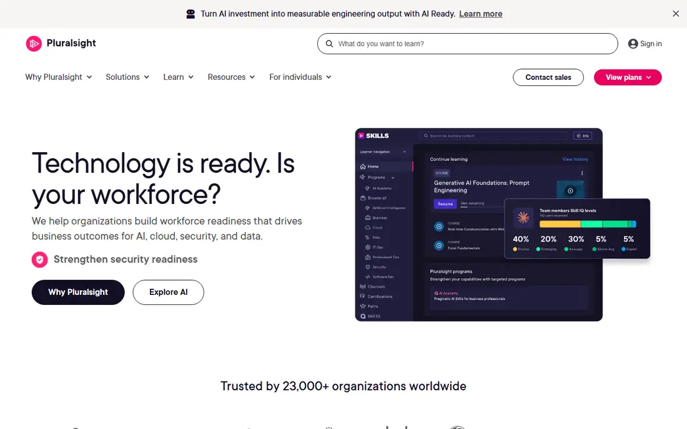Expand the Why Pluralsight nav menu
Screen dimensions: 687x429
pyautogui.click(x=58, y=77)
